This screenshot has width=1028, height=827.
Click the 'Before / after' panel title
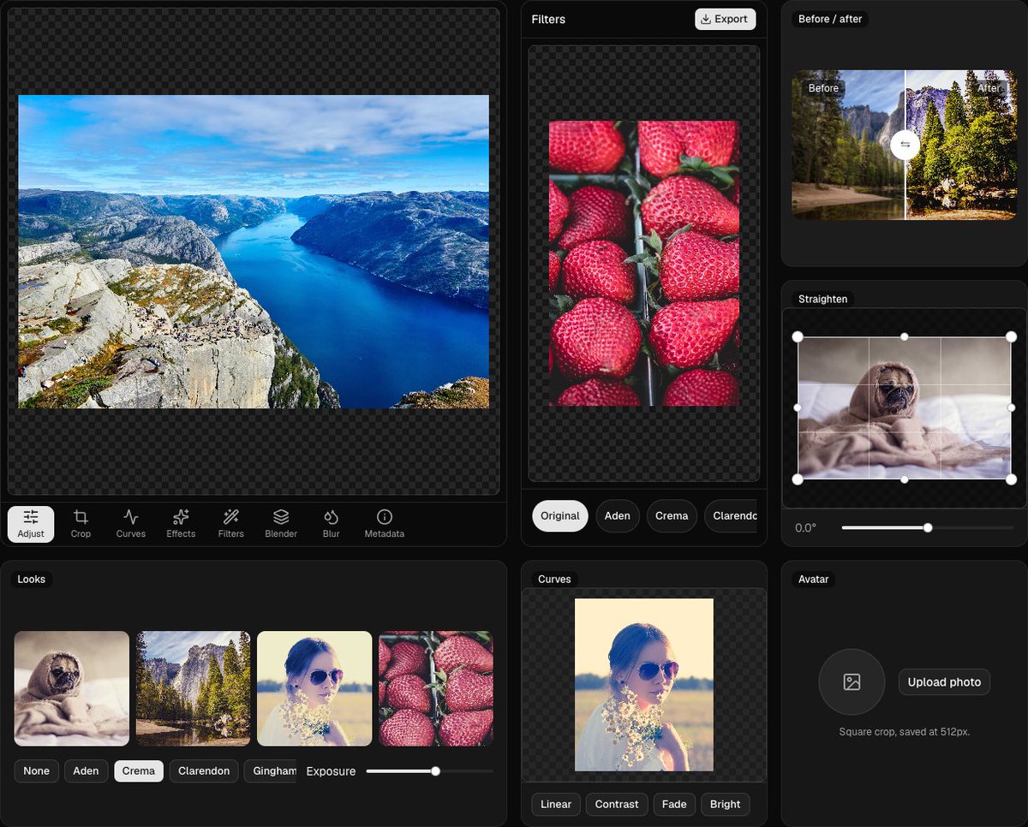[830, 19]
